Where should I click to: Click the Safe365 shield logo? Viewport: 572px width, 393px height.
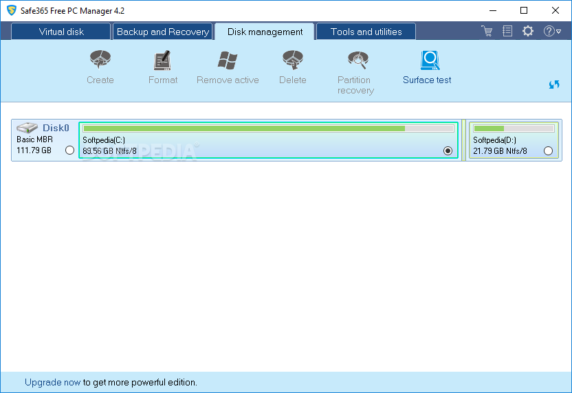coord(12,10)
